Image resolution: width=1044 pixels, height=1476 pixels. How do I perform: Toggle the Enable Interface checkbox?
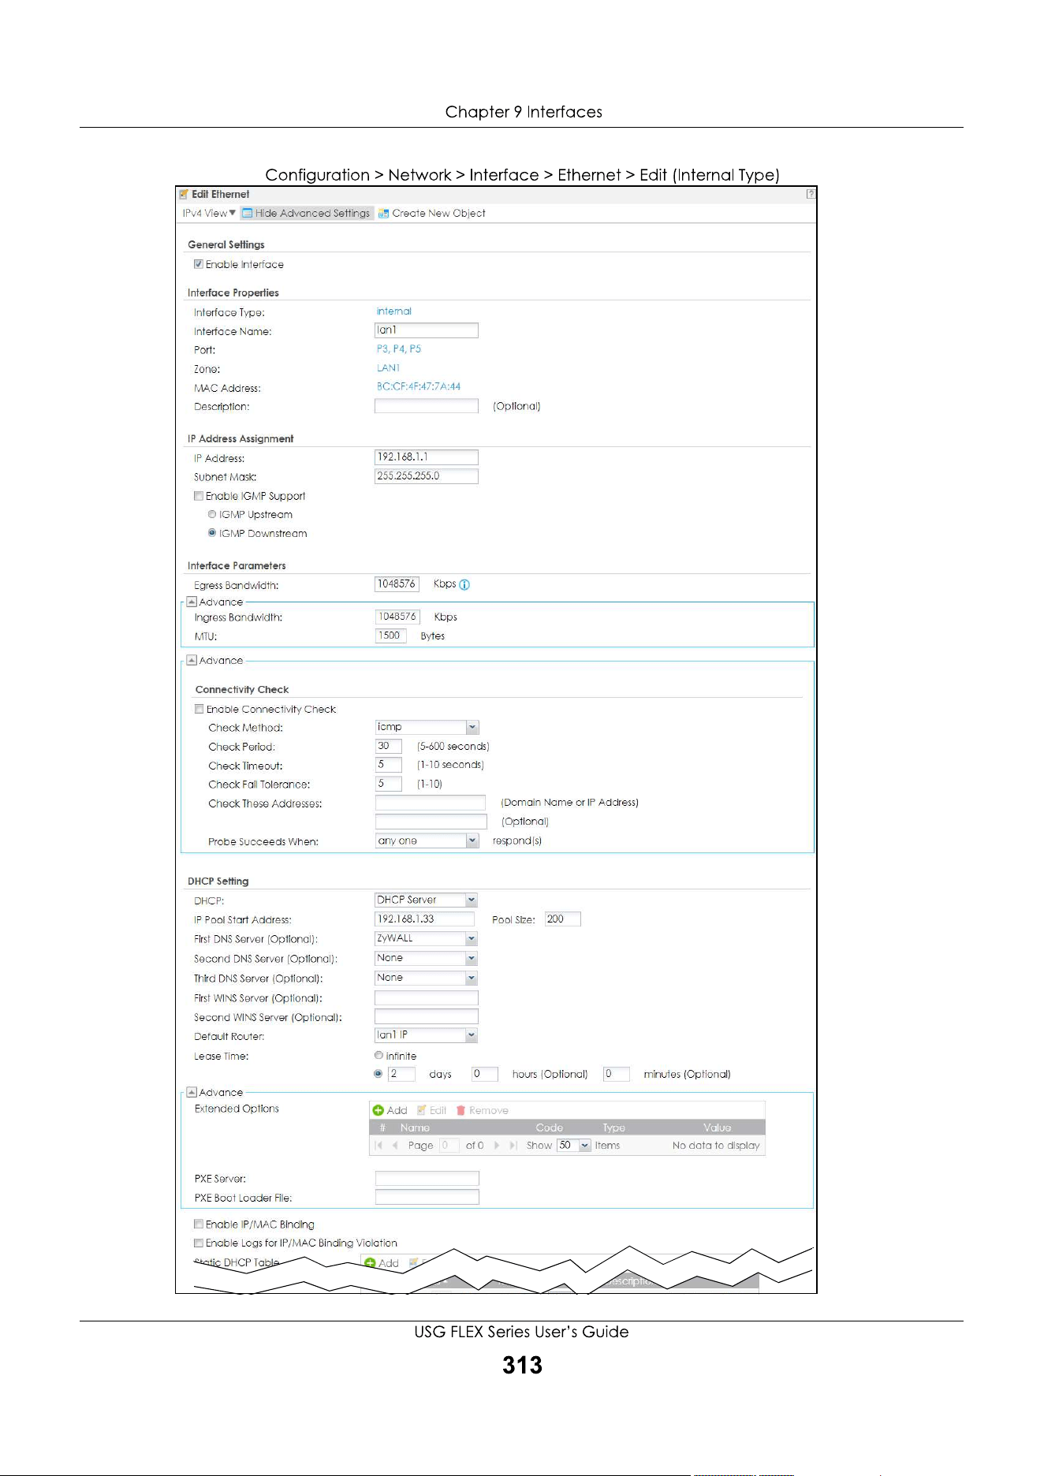pos(199,264)
